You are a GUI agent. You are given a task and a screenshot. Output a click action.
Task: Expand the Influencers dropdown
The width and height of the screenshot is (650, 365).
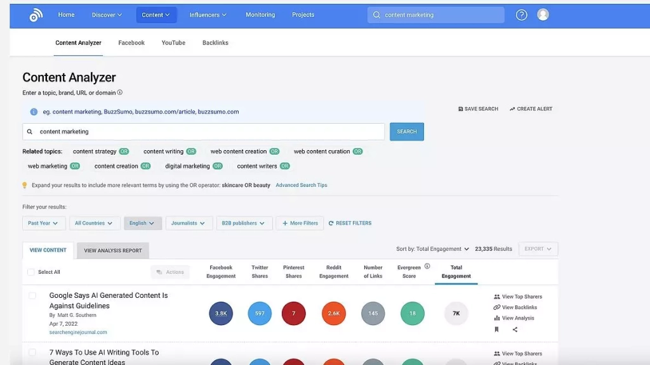[208, 15]
